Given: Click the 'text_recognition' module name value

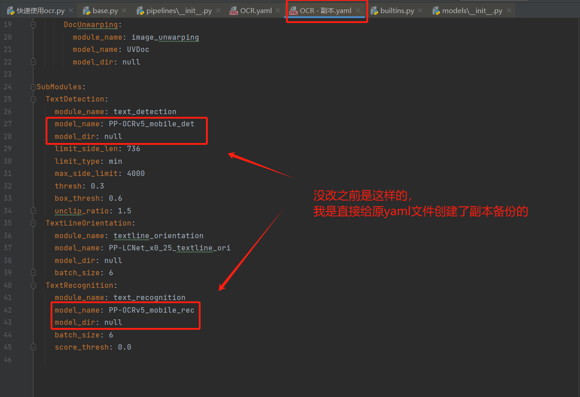Looking at the screenshot, I should pyautogui.click(x=149, y=298).
